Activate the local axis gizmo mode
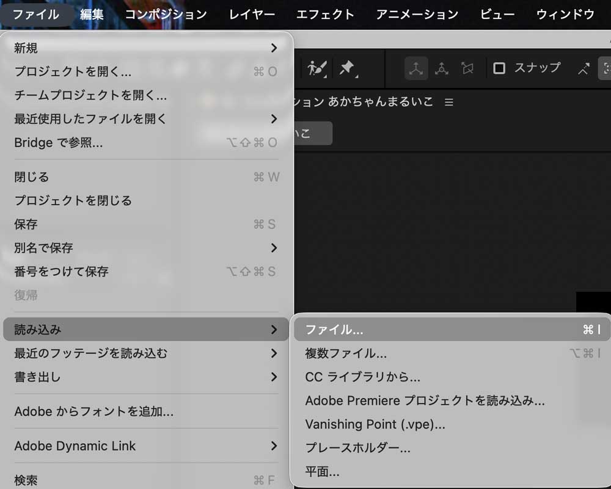This screenshot has width=611, height=489. point(417,68)
